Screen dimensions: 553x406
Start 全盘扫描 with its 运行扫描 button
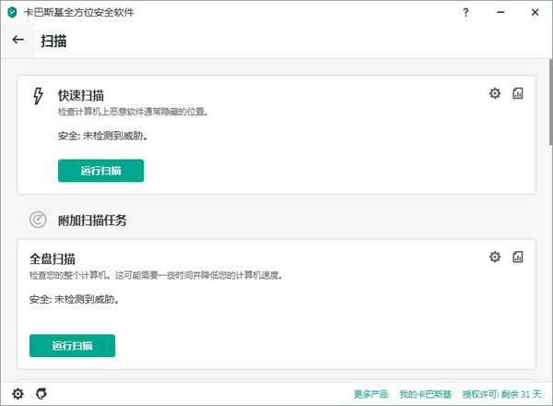72,346
